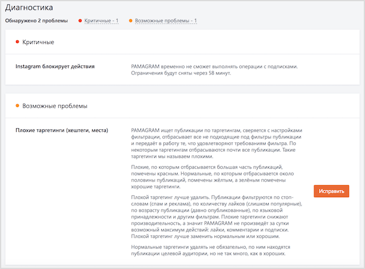The width and height of the screenshot is (365, 269).
Task: Select the "Критичные" section header title
Action: tap(38, 42)
